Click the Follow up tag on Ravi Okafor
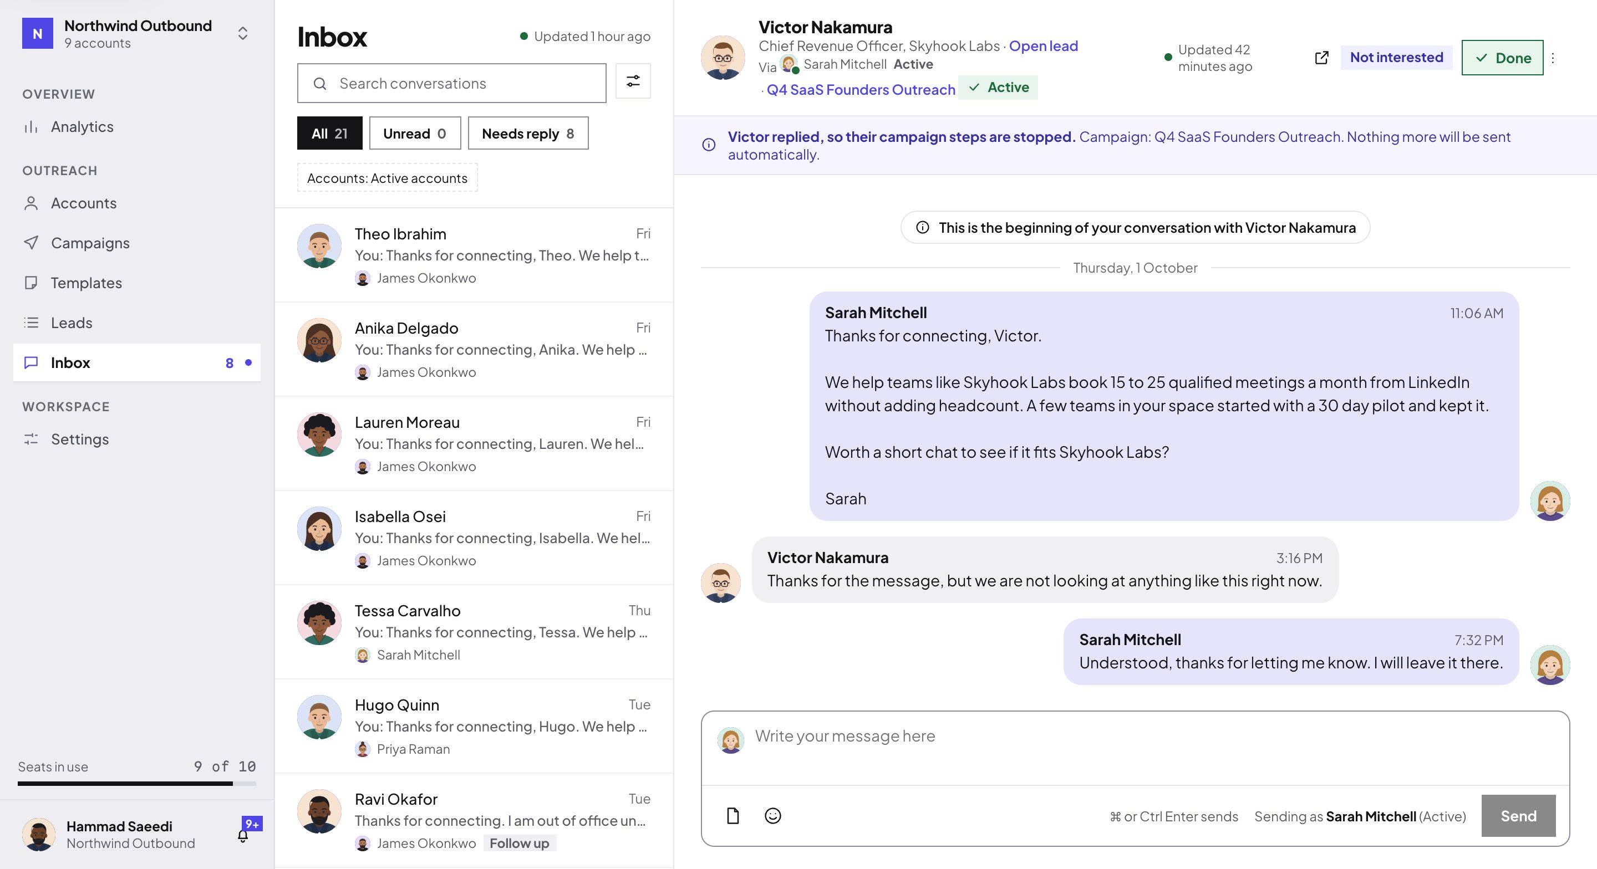 click(520, 843)
